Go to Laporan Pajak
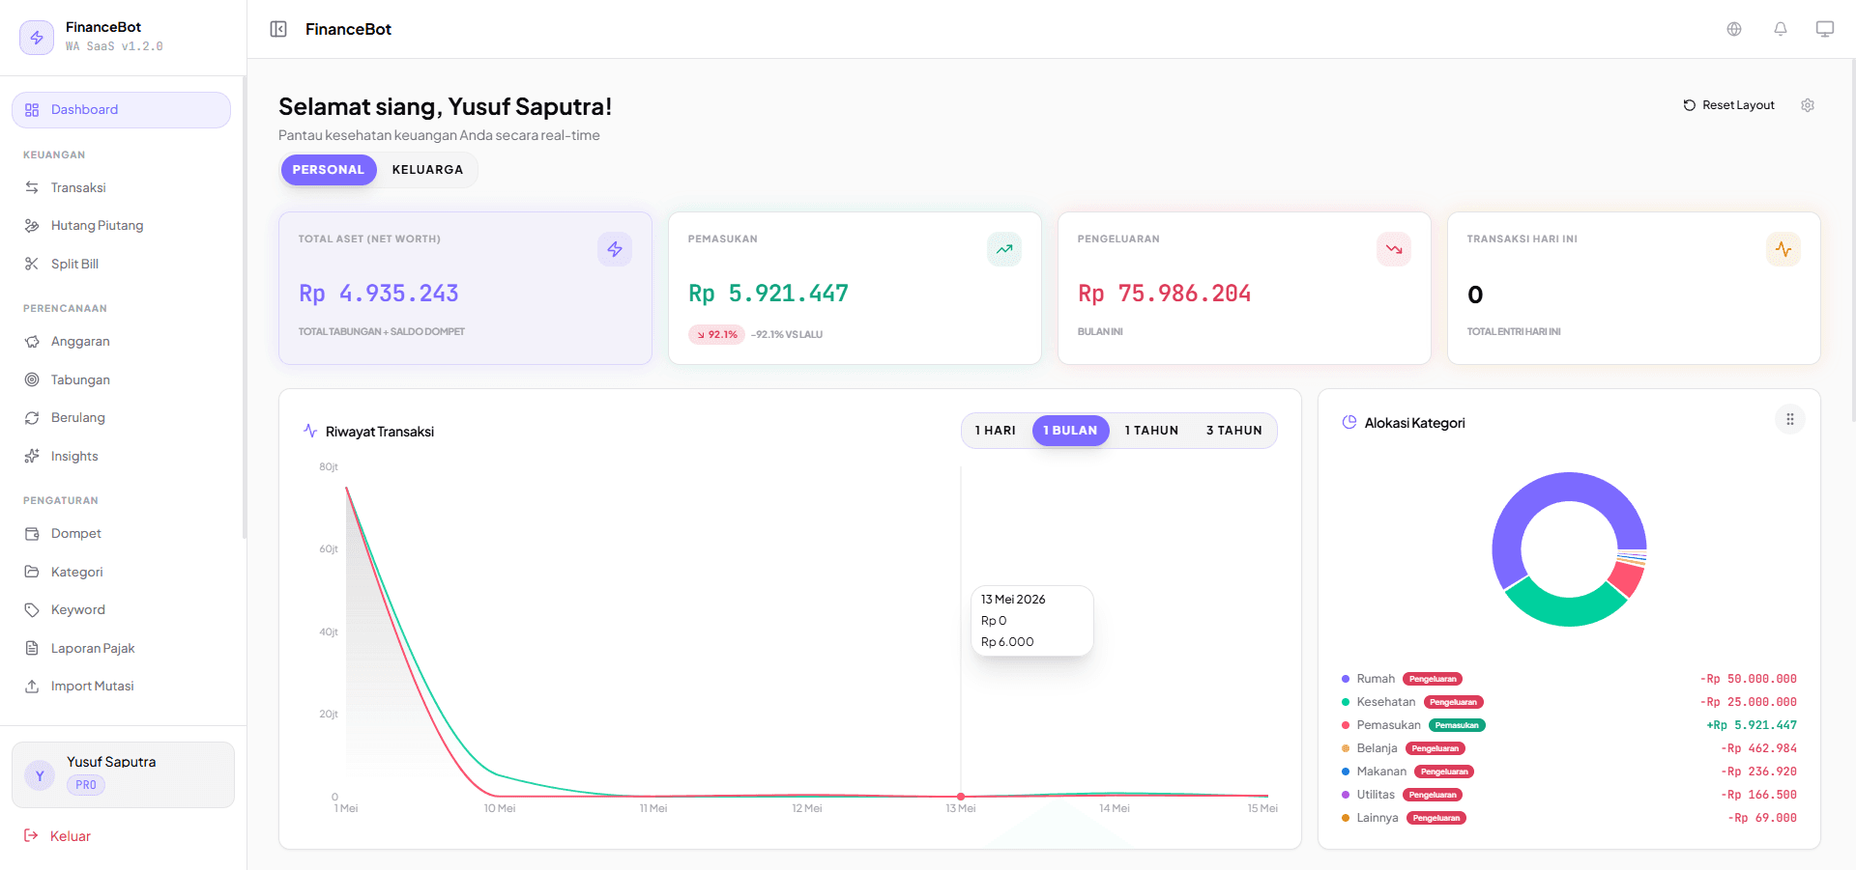Screen dimensions: 1856x870 121,648
